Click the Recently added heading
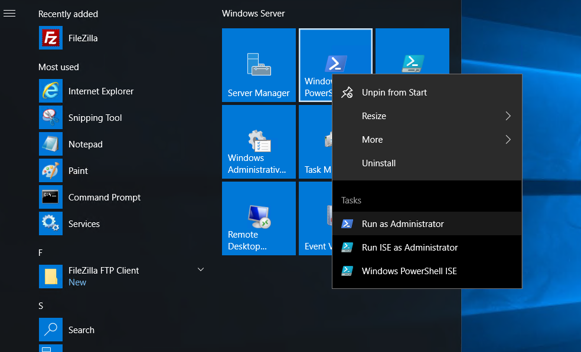 tap(68, 14)
